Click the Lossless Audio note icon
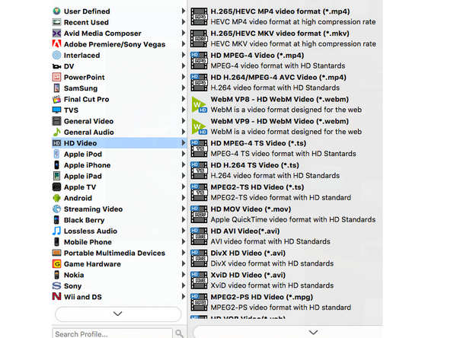 [56, 231]
